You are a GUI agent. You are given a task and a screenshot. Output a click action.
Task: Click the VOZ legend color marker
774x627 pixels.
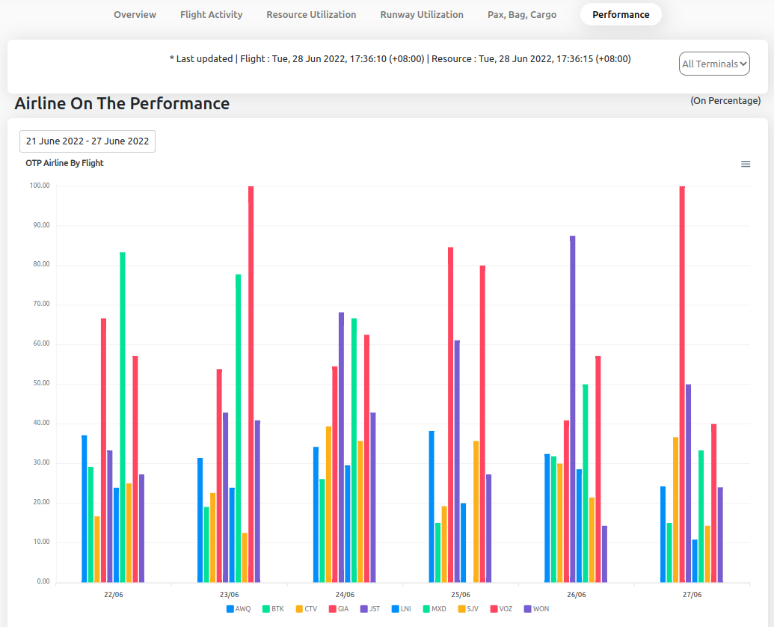[494, 609]
